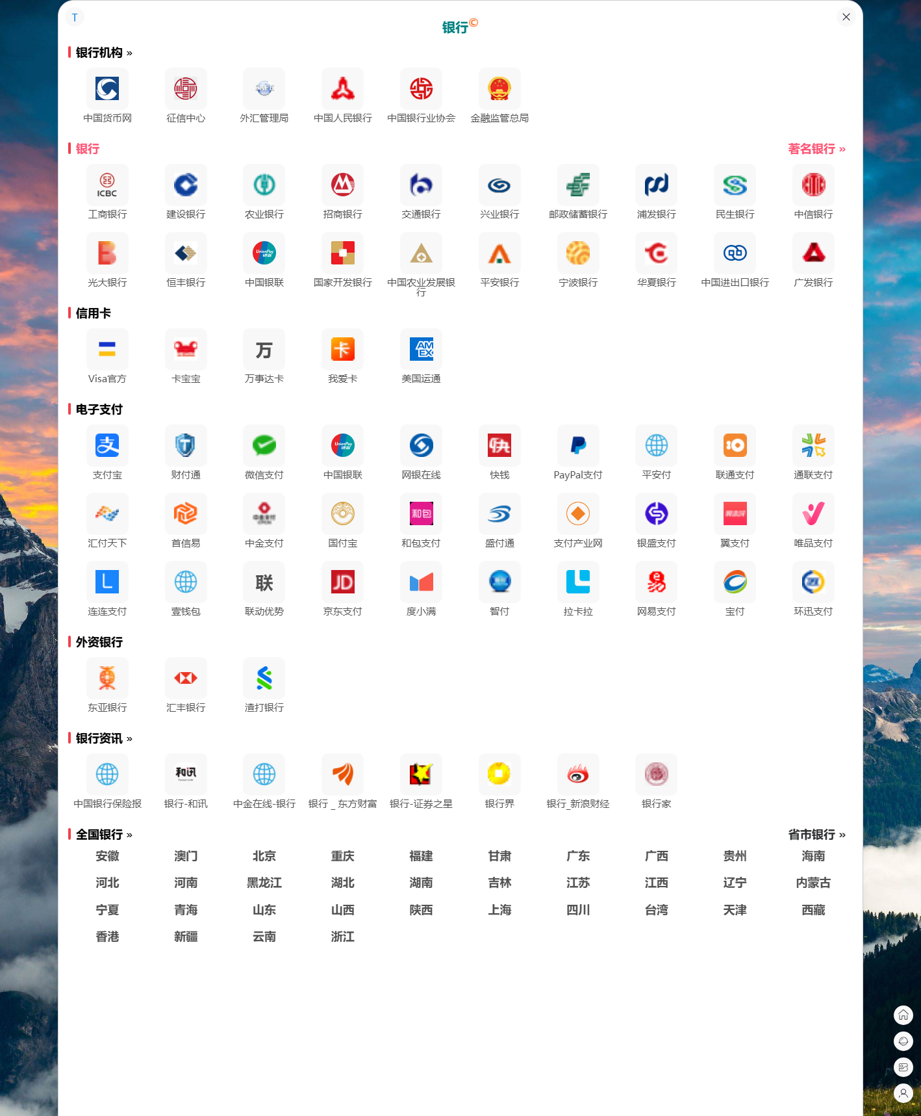
Task: Click the home button in side toolbar
Action: tap(903, 1015)
